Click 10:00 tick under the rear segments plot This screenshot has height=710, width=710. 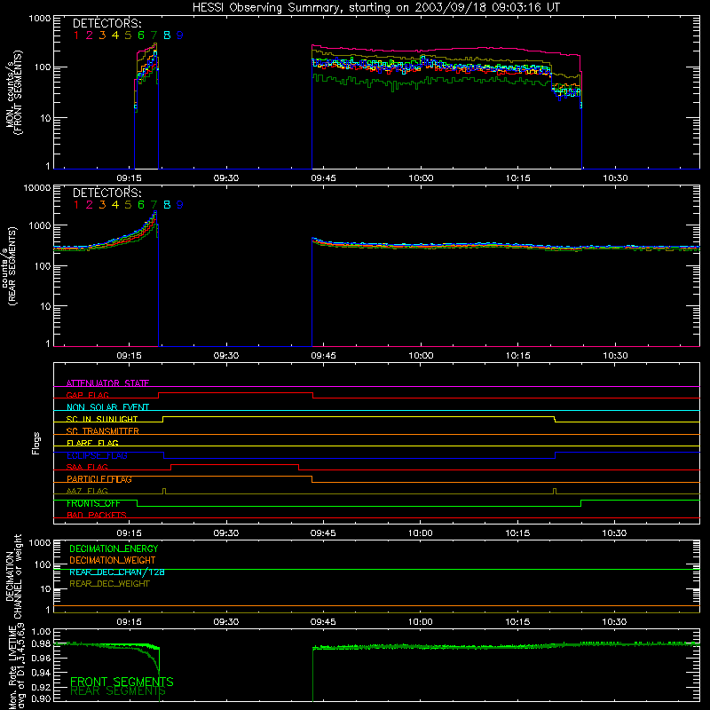click(x=421, y=356)
